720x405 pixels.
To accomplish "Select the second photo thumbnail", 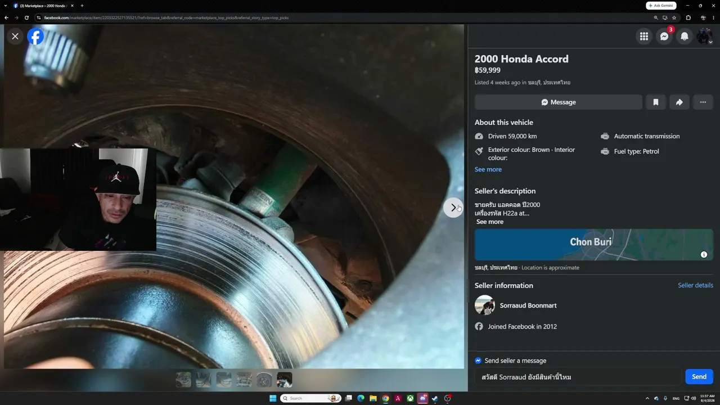I will point(204,380).
